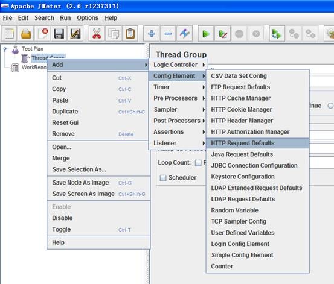Collapse the Test Plan tree node
Viewport: 334px width, 284px height.
point(5,49)
